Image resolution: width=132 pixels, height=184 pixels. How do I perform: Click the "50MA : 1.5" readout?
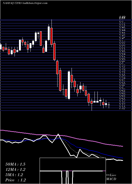click(15, 164)
